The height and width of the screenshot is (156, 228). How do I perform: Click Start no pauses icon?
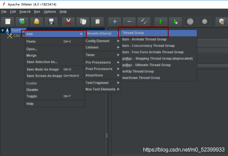click(176, 22)
